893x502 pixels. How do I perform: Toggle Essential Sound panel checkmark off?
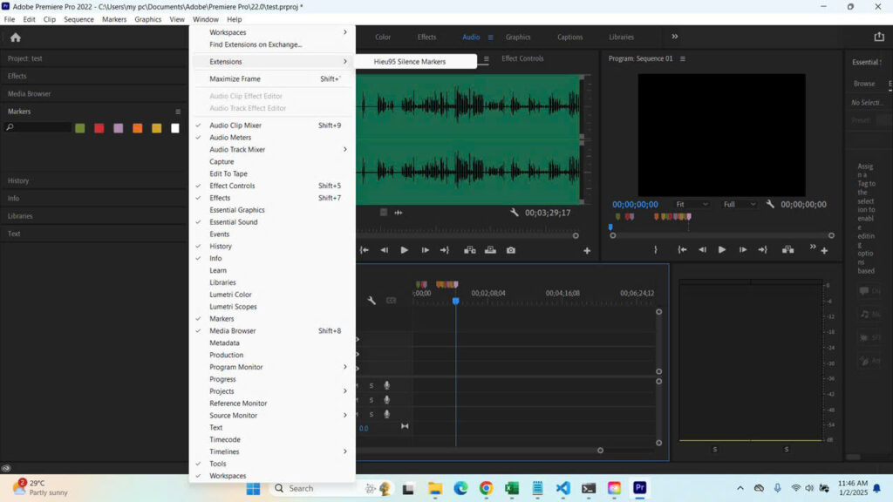pyautogui.click(x=233, y=222)
